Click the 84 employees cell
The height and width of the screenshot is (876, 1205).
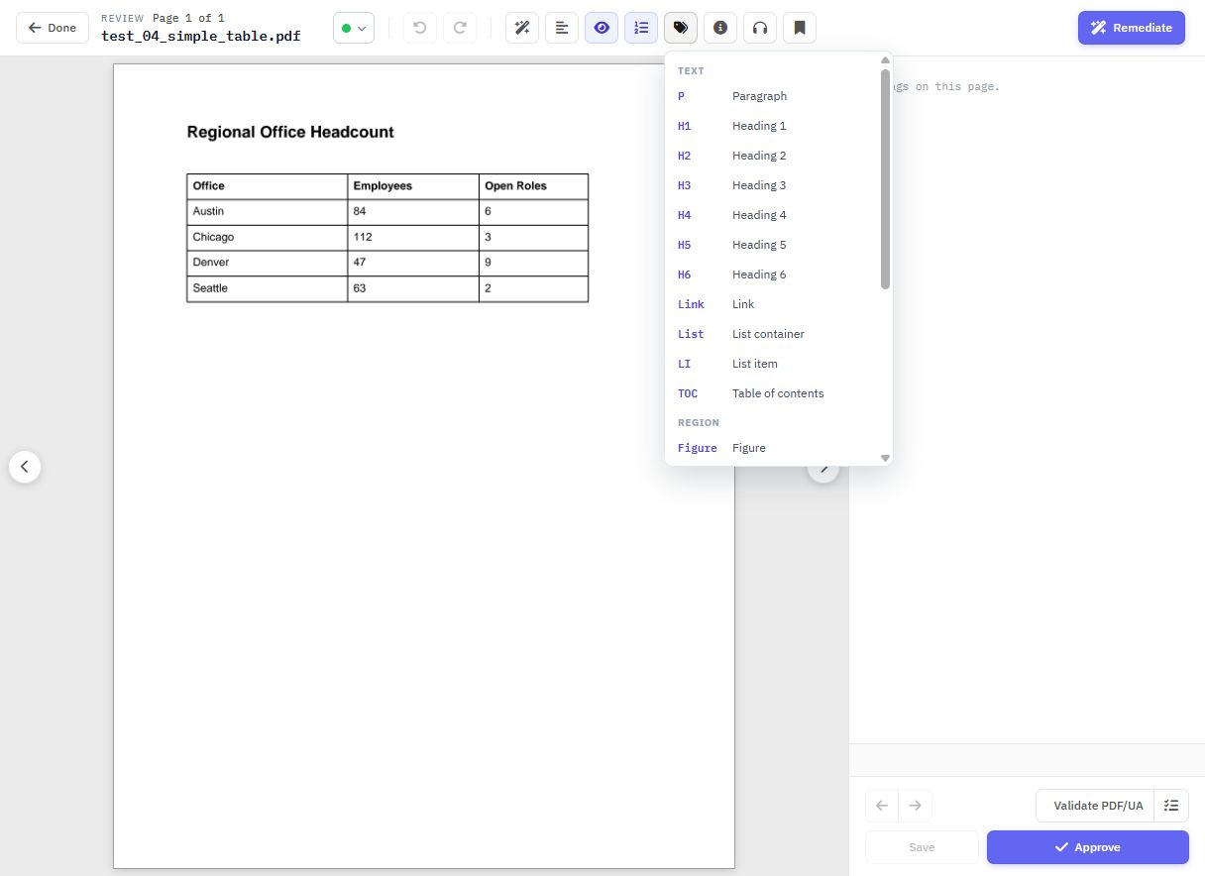click(413, 212)
